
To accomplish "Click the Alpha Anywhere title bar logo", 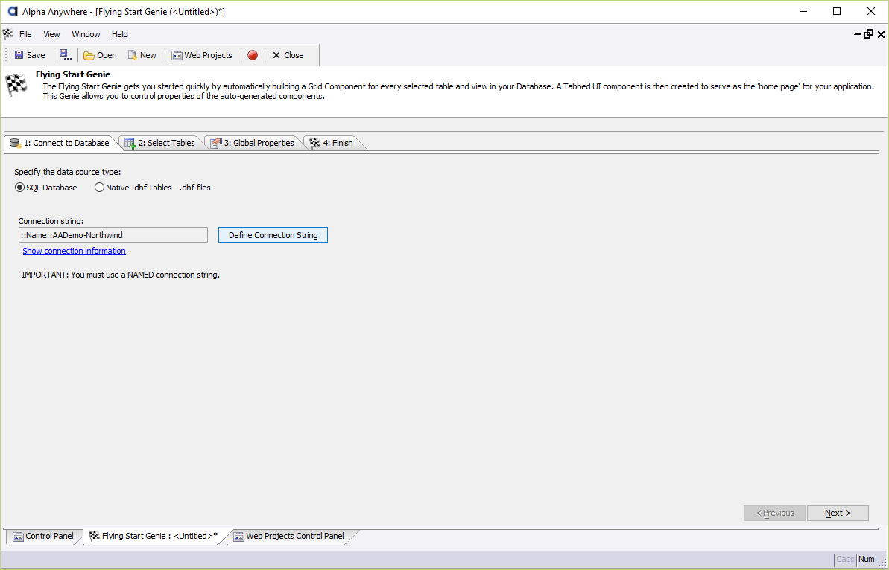I will point(12,11).
